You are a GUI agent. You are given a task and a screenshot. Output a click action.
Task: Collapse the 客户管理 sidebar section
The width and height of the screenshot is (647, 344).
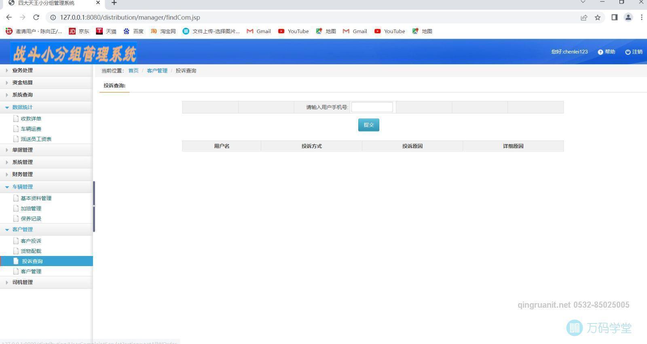pyautogui.click(x=46, y=229)
